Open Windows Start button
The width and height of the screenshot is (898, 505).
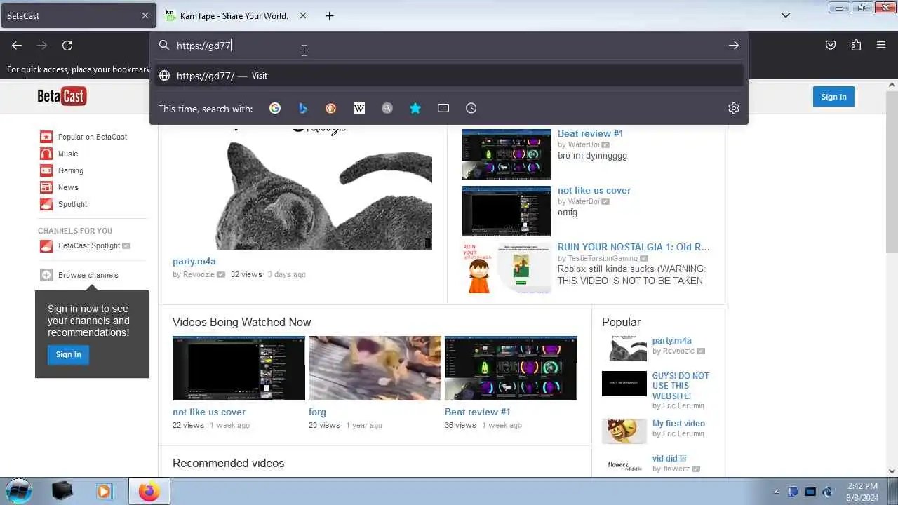[x=19, y=491]
